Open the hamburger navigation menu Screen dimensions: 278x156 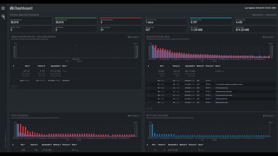[x=3, y=8]
